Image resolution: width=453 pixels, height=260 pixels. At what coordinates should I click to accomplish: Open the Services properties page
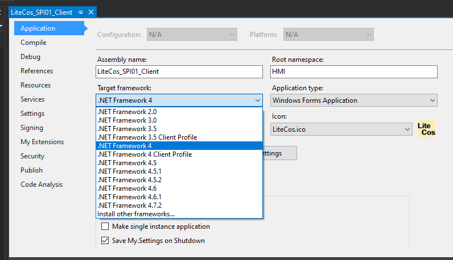(x=32, y=99)
